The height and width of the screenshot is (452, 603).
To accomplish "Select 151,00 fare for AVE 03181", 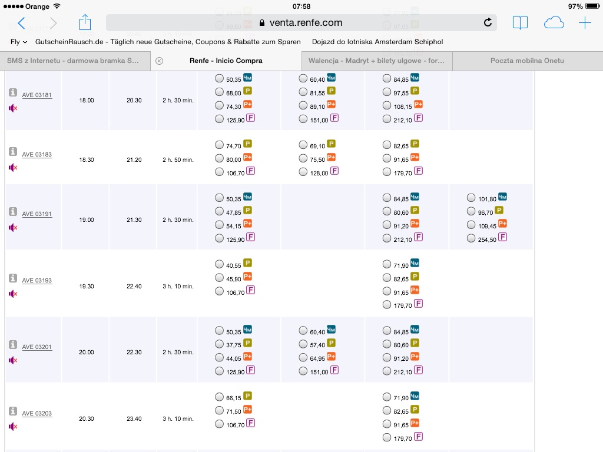I will point(303,119).
